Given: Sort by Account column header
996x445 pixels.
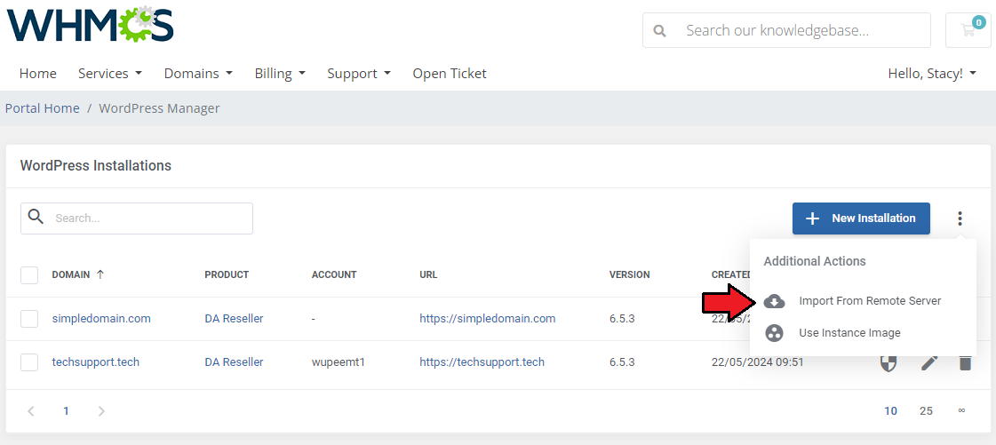Looking at the screenshot, I should (x=334, y=274).
